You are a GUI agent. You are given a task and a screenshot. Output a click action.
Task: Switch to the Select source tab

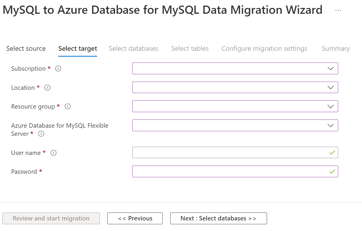[26, 48]
